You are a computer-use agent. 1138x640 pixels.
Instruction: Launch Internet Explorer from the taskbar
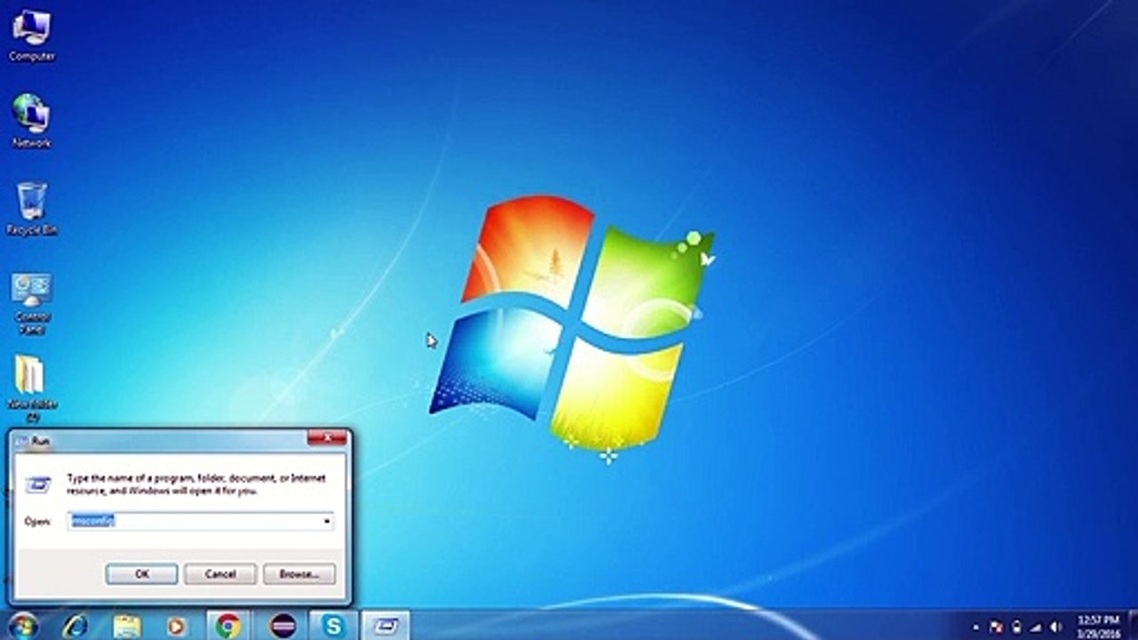[76, 626]
